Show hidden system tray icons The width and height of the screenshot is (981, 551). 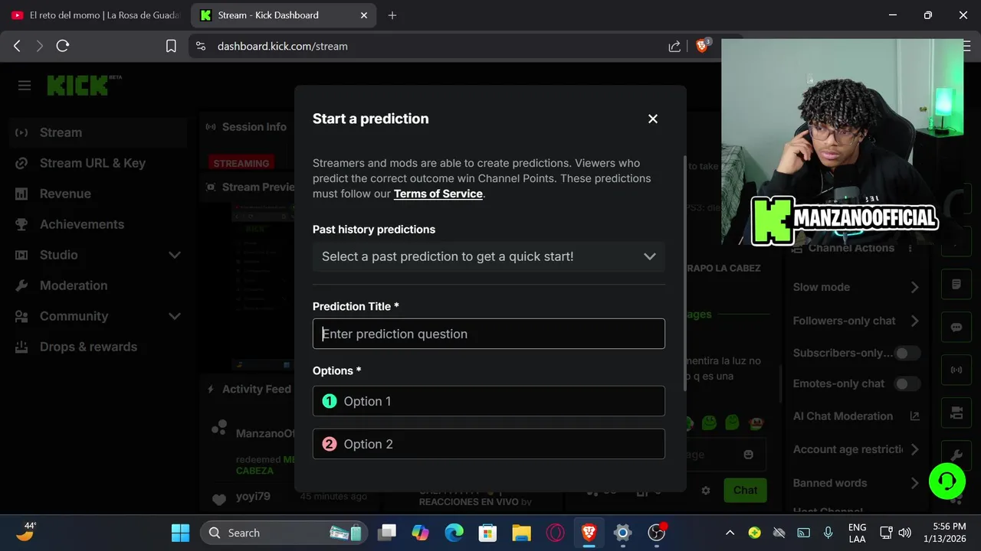tap(730, 533)
